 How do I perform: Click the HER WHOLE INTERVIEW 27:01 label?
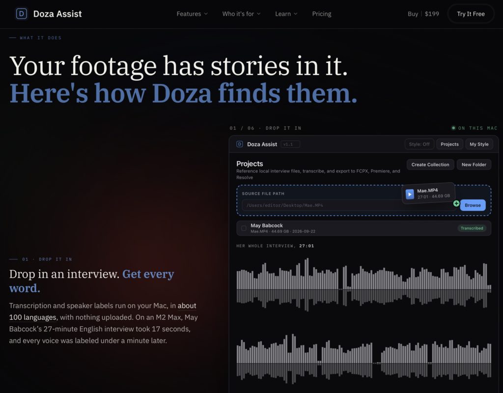coord(275,246)
